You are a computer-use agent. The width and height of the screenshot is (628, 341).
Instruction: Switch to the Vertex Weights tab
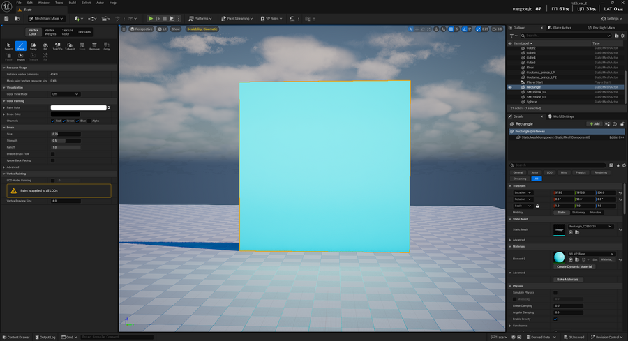click(x=50, y=31)
